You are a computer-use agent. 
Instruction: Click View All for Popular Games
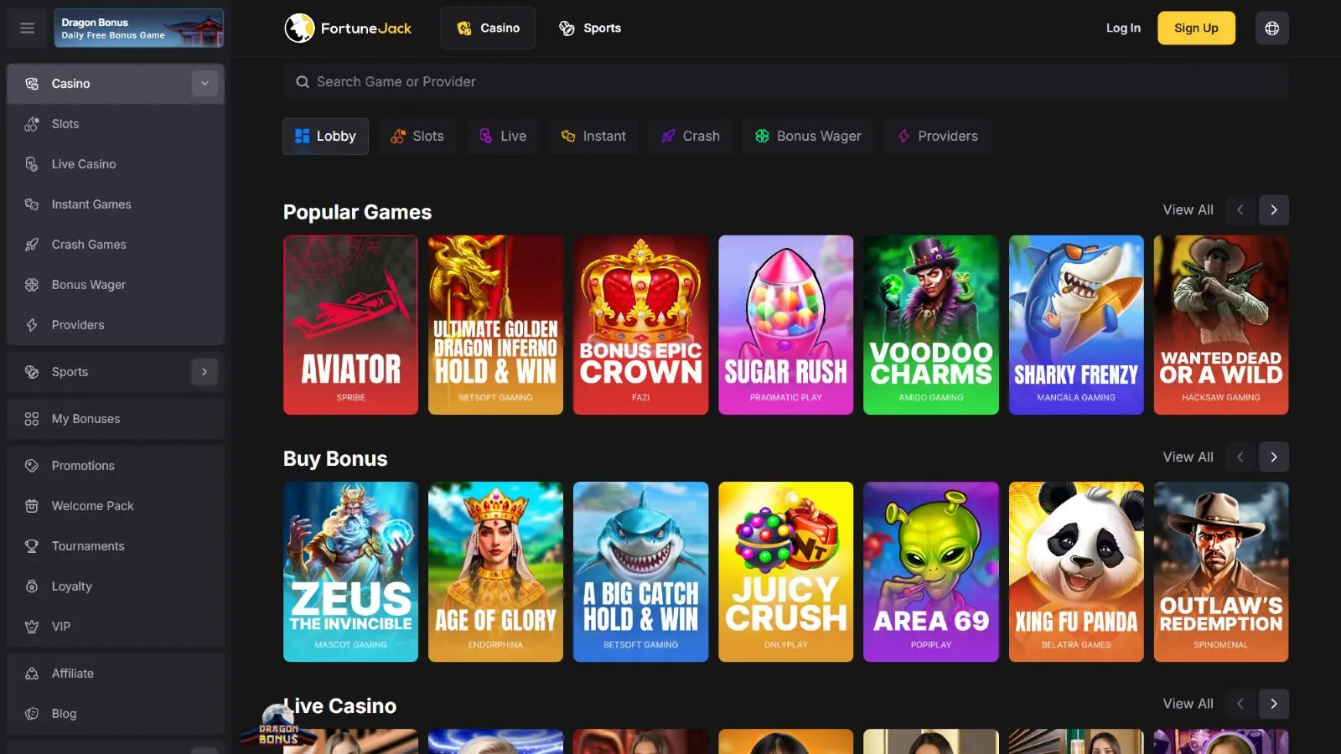(1187, 210)
